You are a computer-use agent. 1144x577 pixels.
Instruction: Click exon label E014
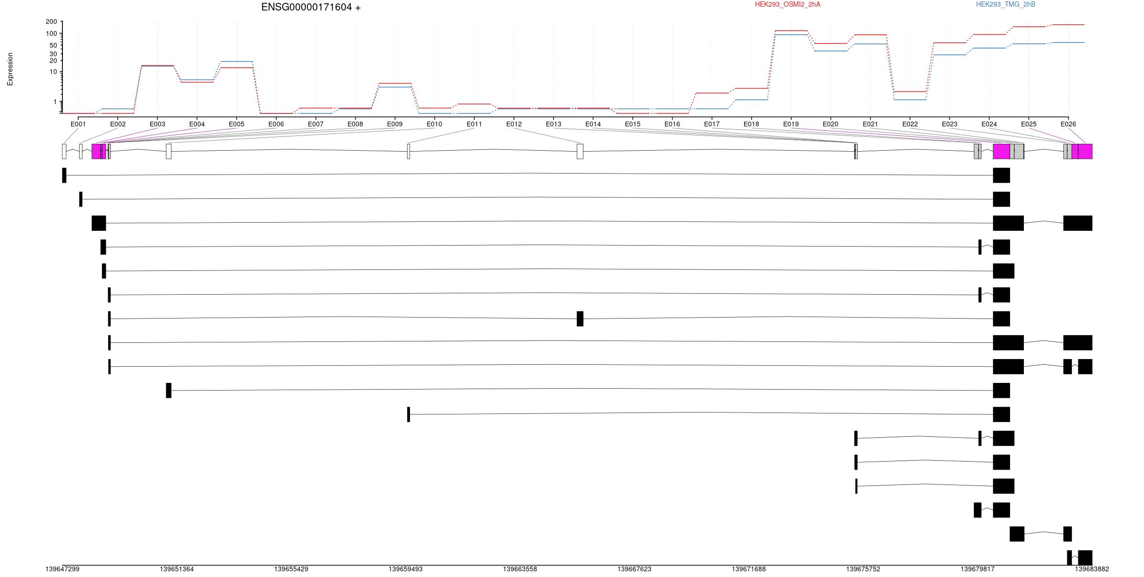pyautogui.click(x=593, y=124)
